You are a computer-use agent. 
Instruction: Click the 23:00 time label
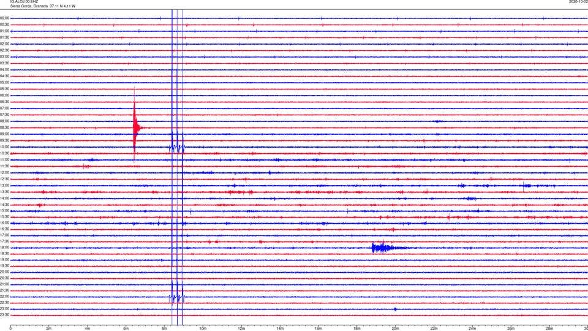pyautogui.click(x=4, y=309)
